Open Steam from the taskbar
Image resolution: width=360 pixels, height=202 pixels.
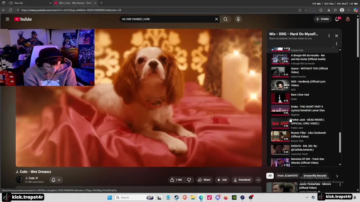pos(176,198)
